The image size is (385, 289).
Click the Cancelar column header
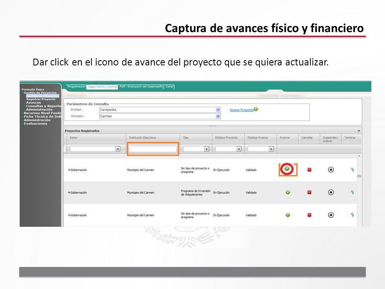[309, 139]
